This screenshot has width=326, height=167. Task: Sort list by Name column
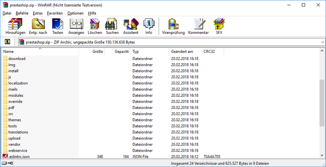[x=40, y=52]
